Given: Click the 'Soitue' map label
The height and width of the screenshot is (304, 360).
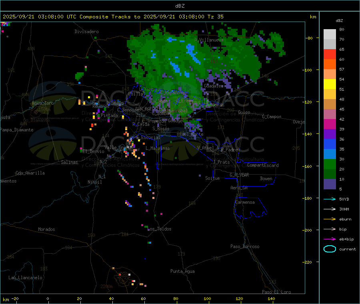Looking at the screenshot, I should pos(212,178).
